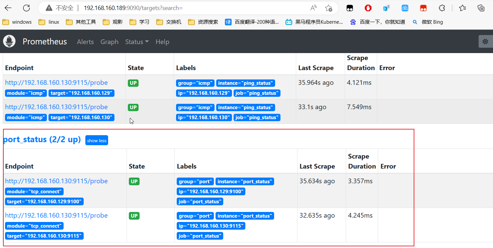Open probe endpoint for target 192.168.160.129 icmp
Viewport: 493px width, 248px height.
click(x=56, y=82)
